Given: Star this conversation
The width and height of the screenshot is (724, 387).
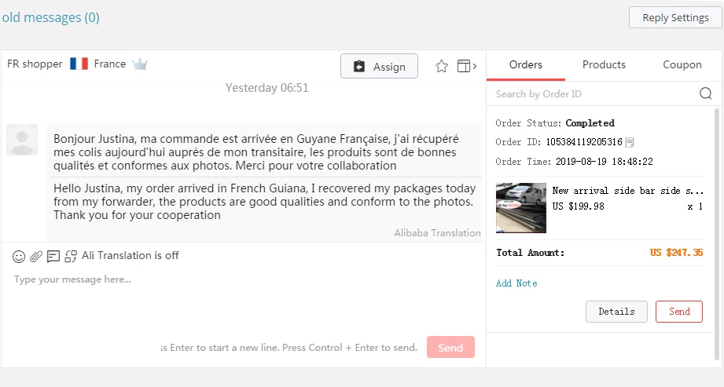Looking at the screenshot, I should tap(442, 67).
